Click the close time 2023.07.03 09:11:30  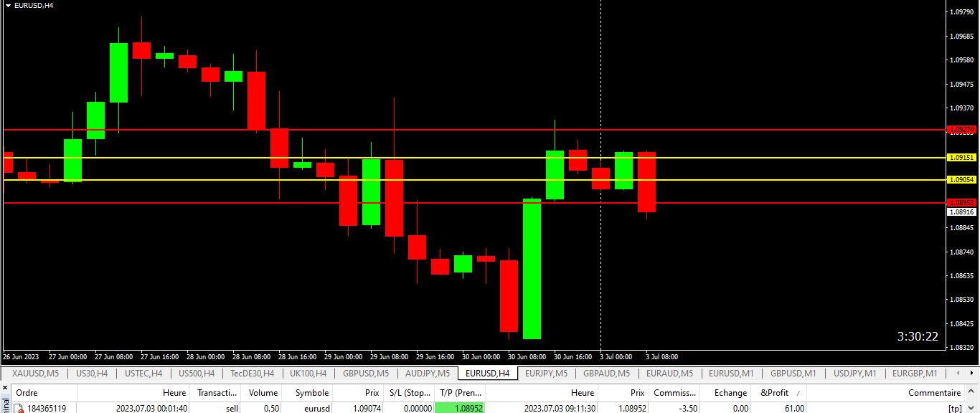560,409
